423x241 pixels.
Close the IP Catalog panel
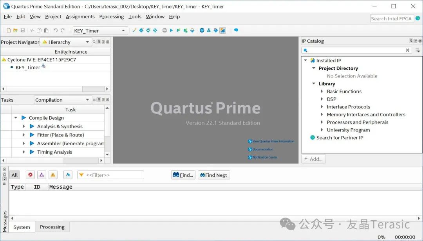pos(420,41)
